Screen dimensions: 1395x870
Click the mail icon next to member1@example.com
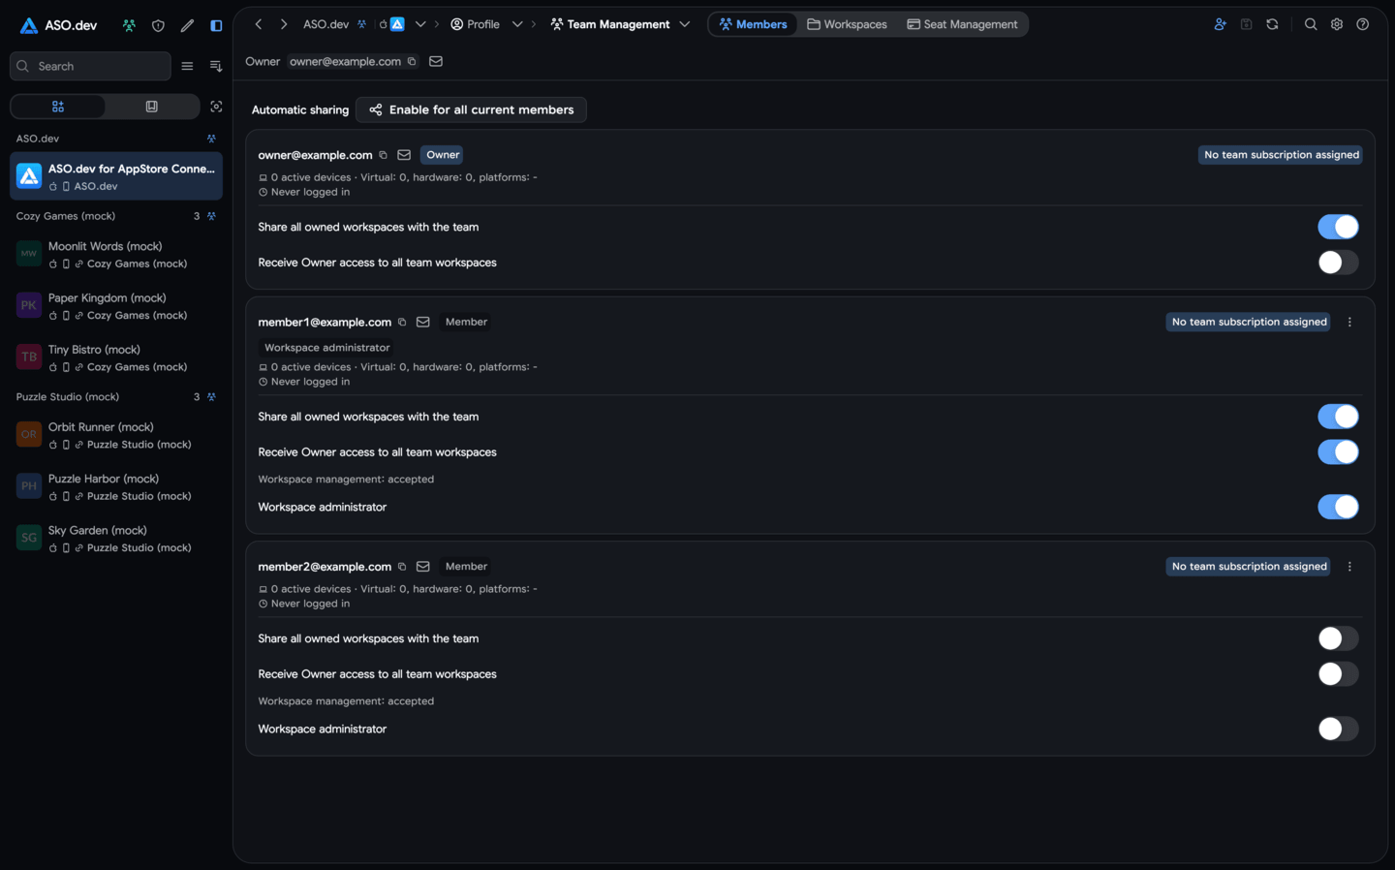(x=423, y=322)
